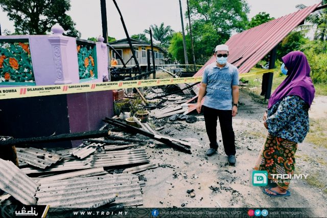Click the 'updi_terengganu' social handle text

(x=287, y=213)
